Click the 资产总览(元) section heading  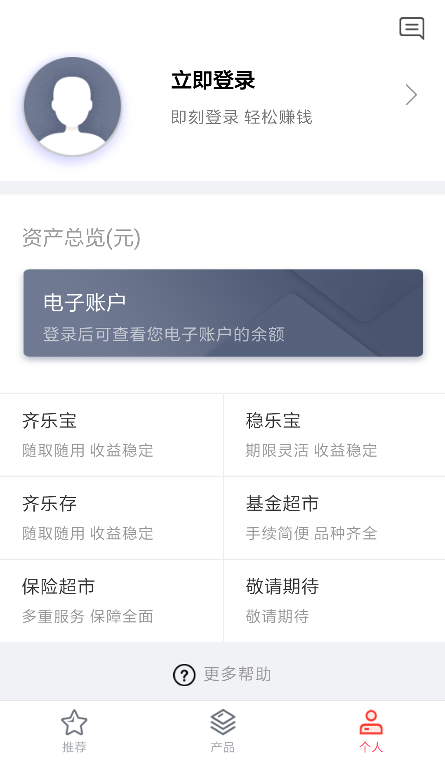coord(81,238)
